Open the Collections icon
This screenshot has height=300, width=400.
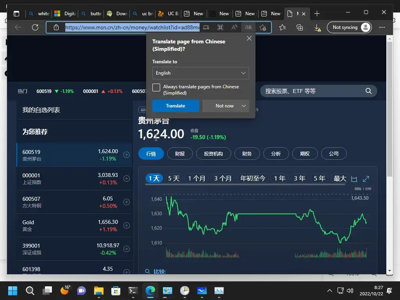[x=300, y=27]
